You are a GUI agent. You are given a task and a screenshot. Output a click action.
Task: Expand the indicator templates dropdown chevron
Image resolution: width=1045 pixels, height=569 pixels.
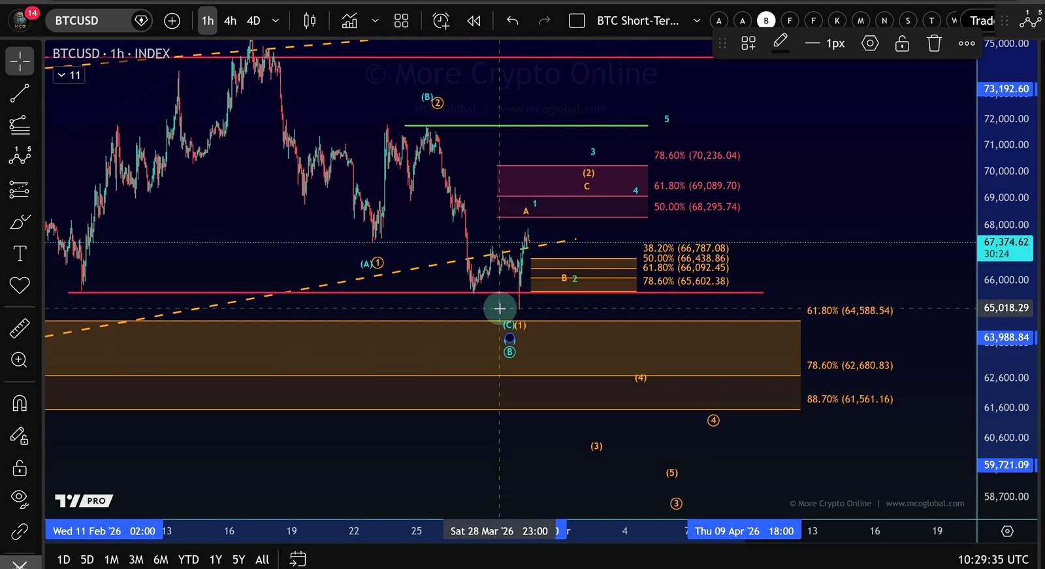pyautogui.click(x=375, y=21)
